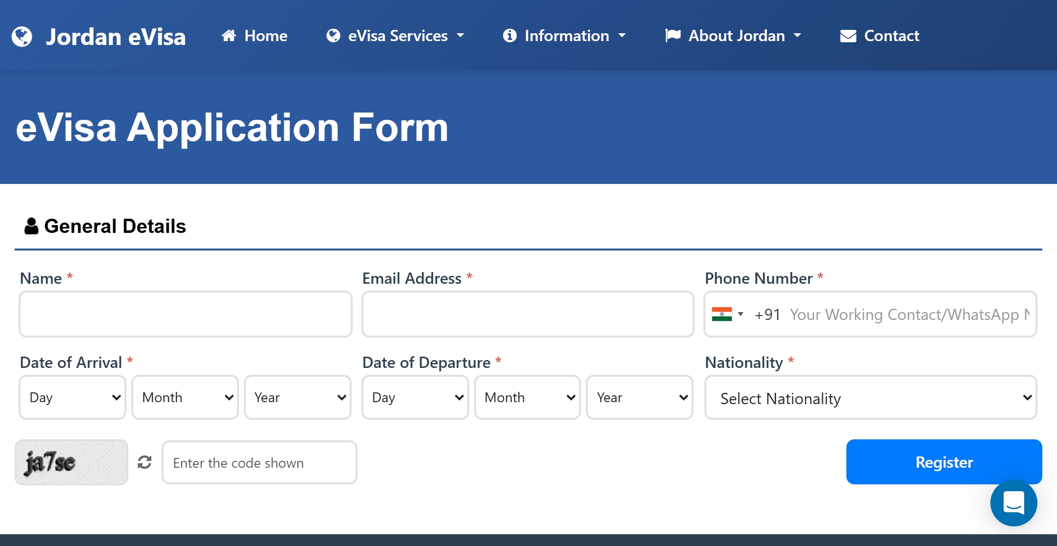Click the house icon next to Home
The height and width of the screenshot is (546, 1057).
pos(229,36)
